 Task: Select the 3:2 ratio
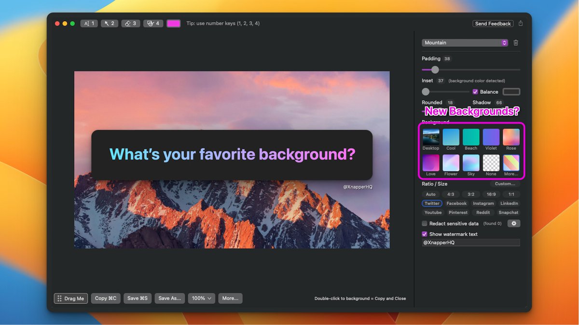(471, 194)
